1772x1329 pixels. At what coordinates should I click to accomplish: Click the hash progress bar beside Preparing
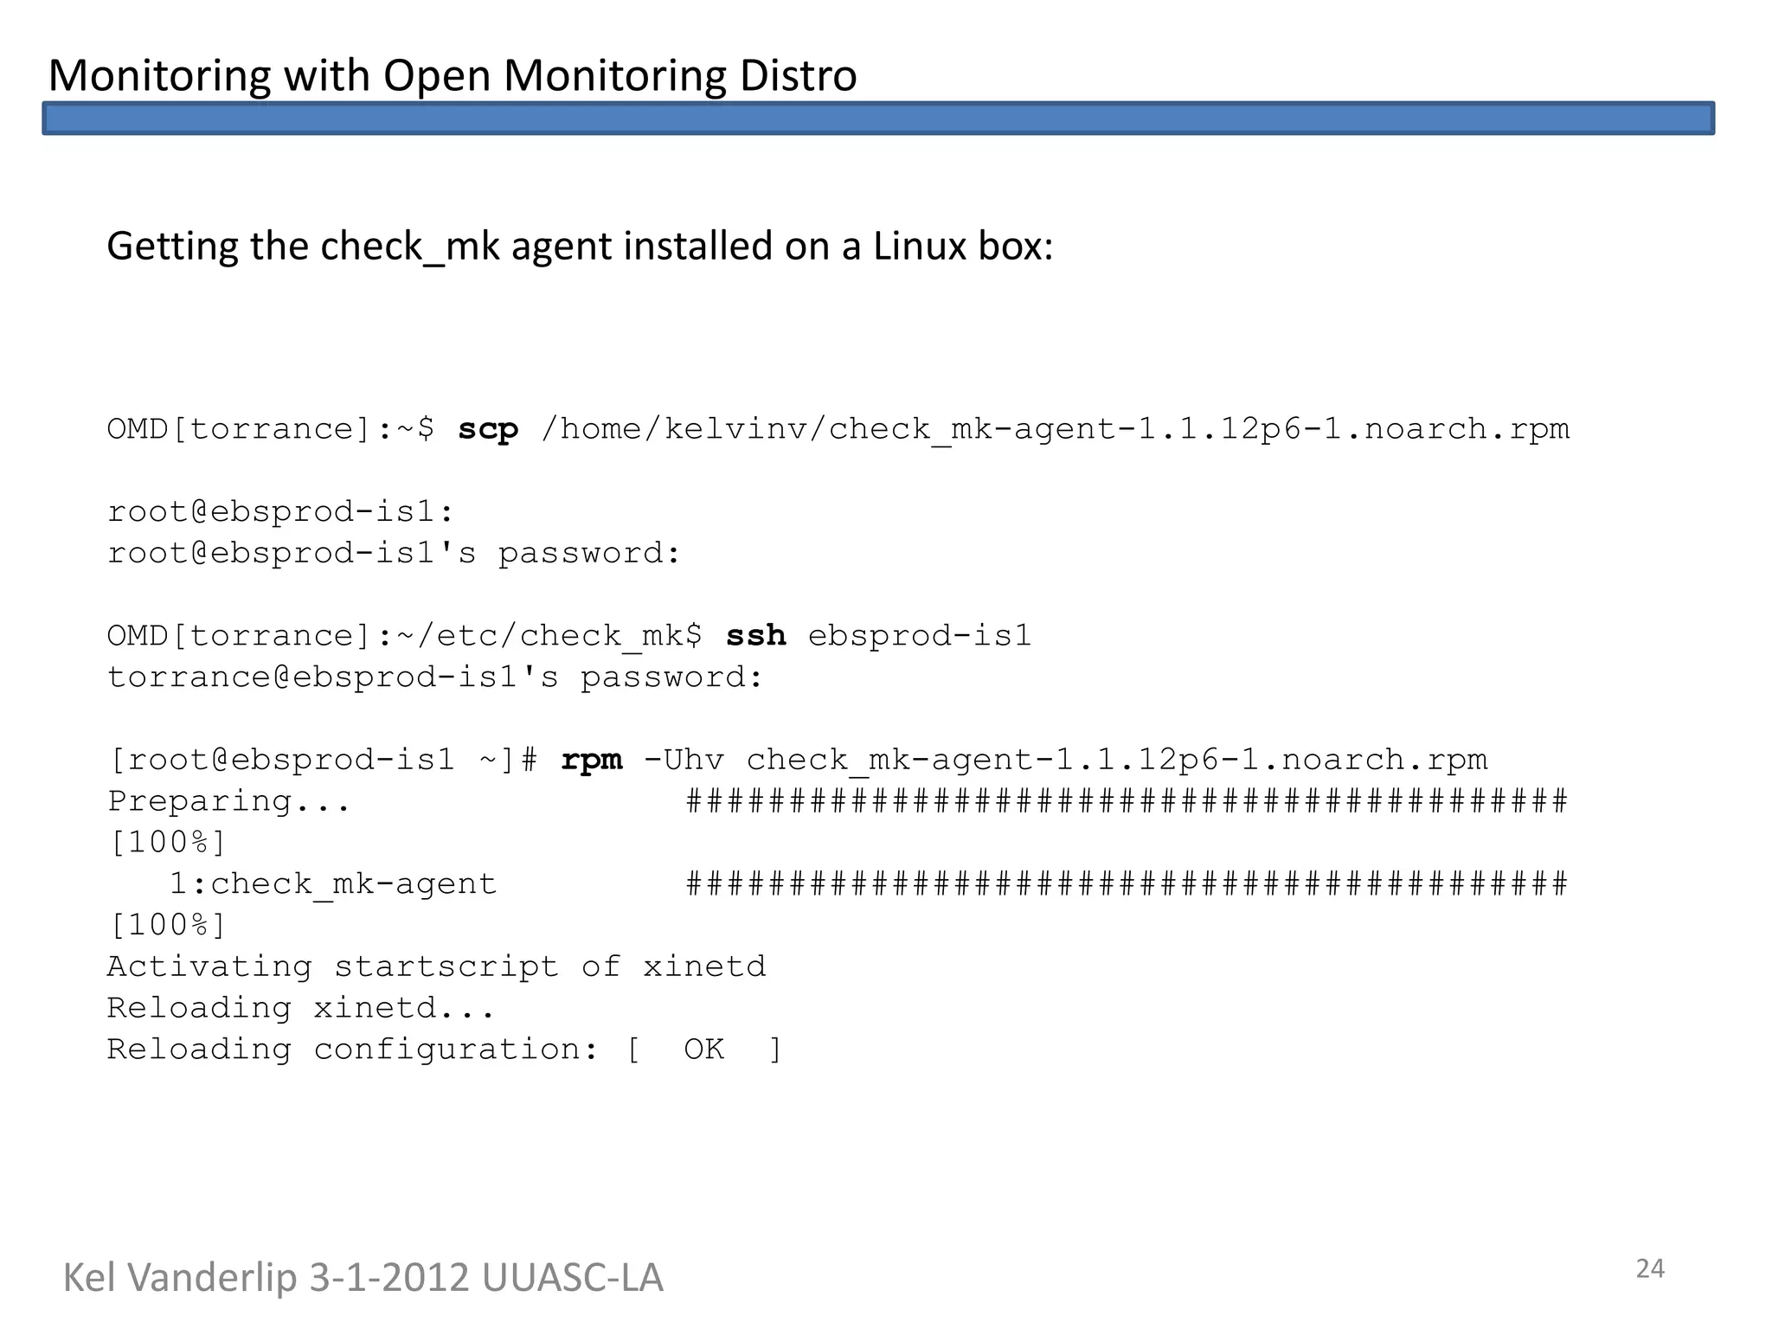pyautogui.click(x=1126, y=802)
